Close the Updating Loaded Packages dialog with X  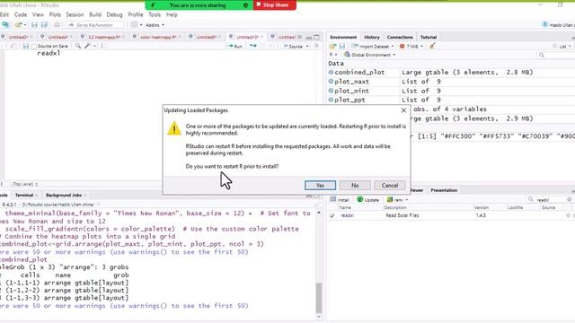tap(403, 110)
